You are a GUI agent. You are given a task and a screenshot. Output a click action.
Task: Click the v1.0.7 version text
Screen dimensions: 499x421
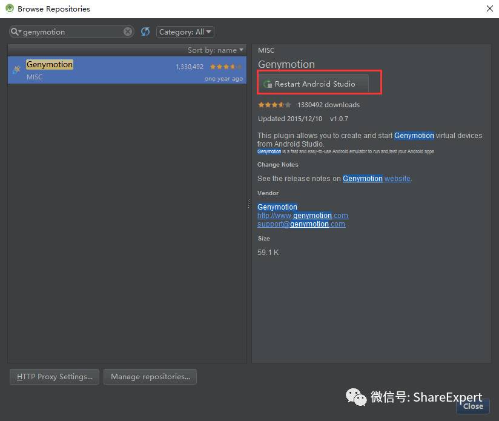pos(339,119)
